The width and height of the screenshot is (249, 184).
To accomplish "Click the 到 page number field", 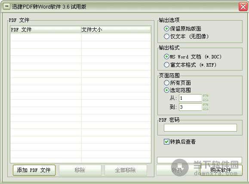I will pyautogui.click(x=191, y=107).
